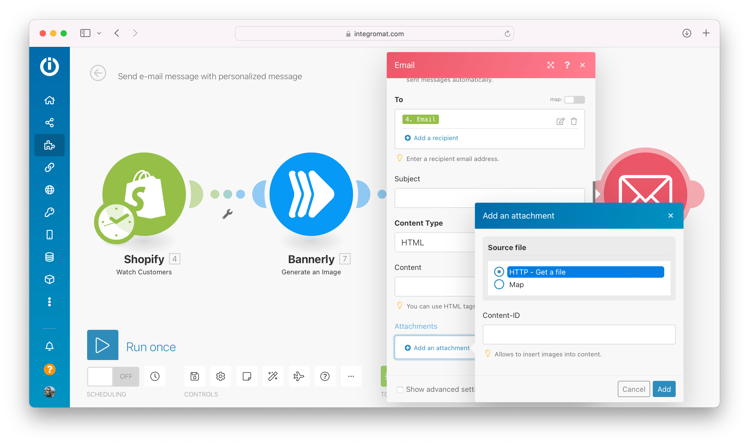The height and width of the screenshot is (446, 749).
Task: Click Explain flow airplane icon
Action: click(299, 376)
